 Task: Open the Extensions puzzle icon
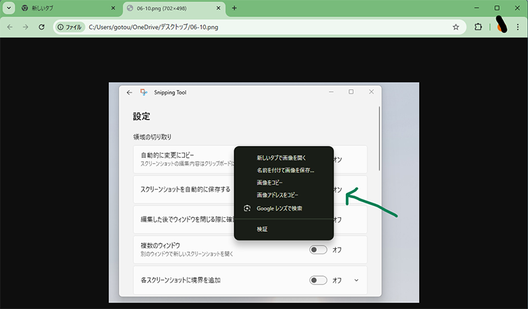pos(478,27)
